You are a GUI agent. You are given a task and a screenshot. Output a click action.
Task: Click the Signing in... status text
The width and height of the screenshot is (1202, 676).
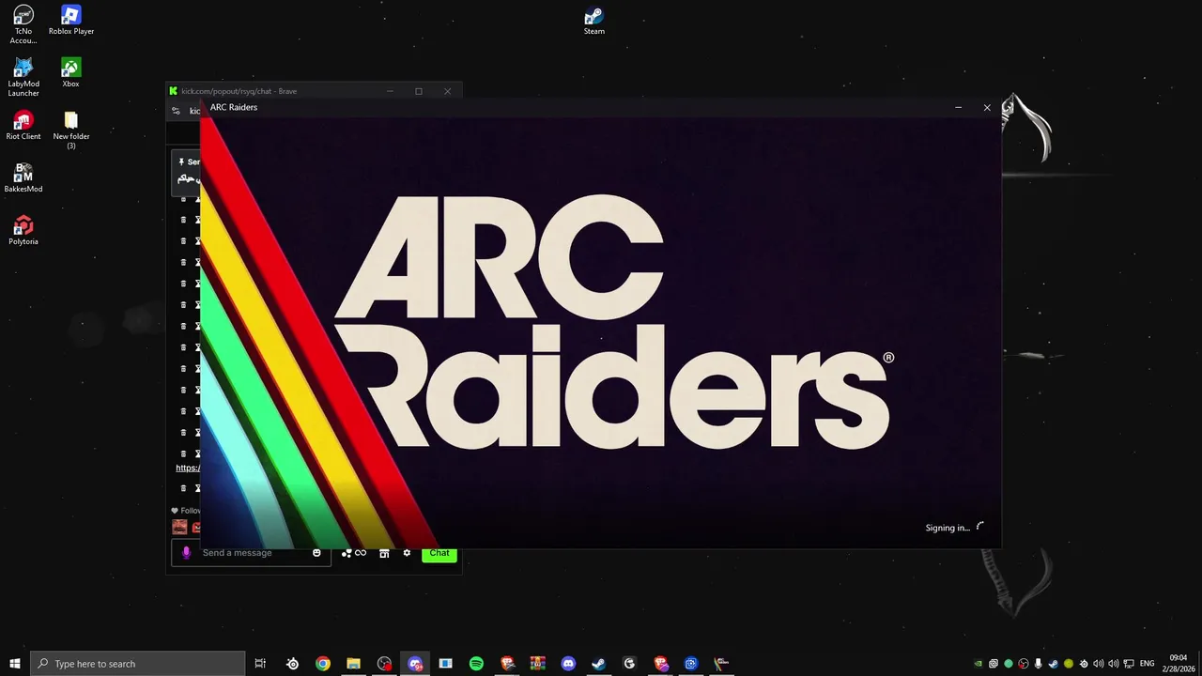[948, 528]
